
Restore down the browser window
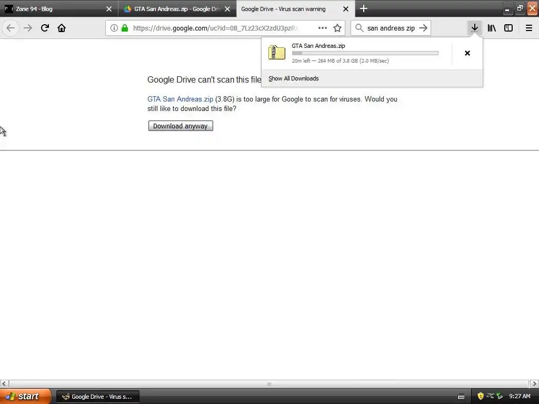(520, 8)
